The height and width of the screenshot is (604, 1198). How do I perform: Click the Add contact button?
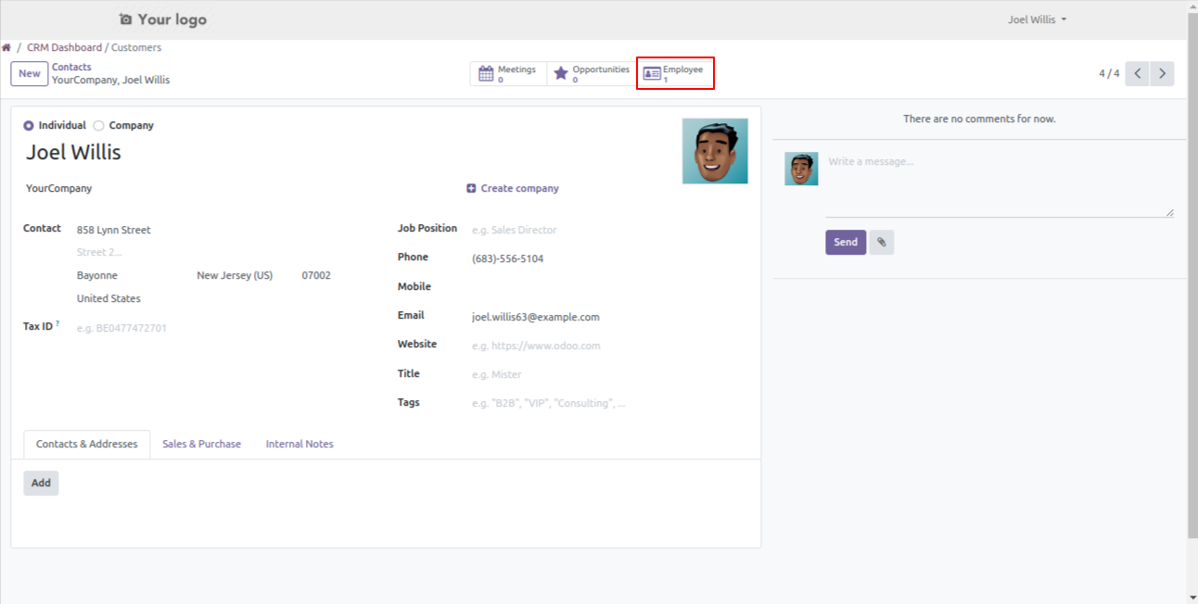(41, 483)
